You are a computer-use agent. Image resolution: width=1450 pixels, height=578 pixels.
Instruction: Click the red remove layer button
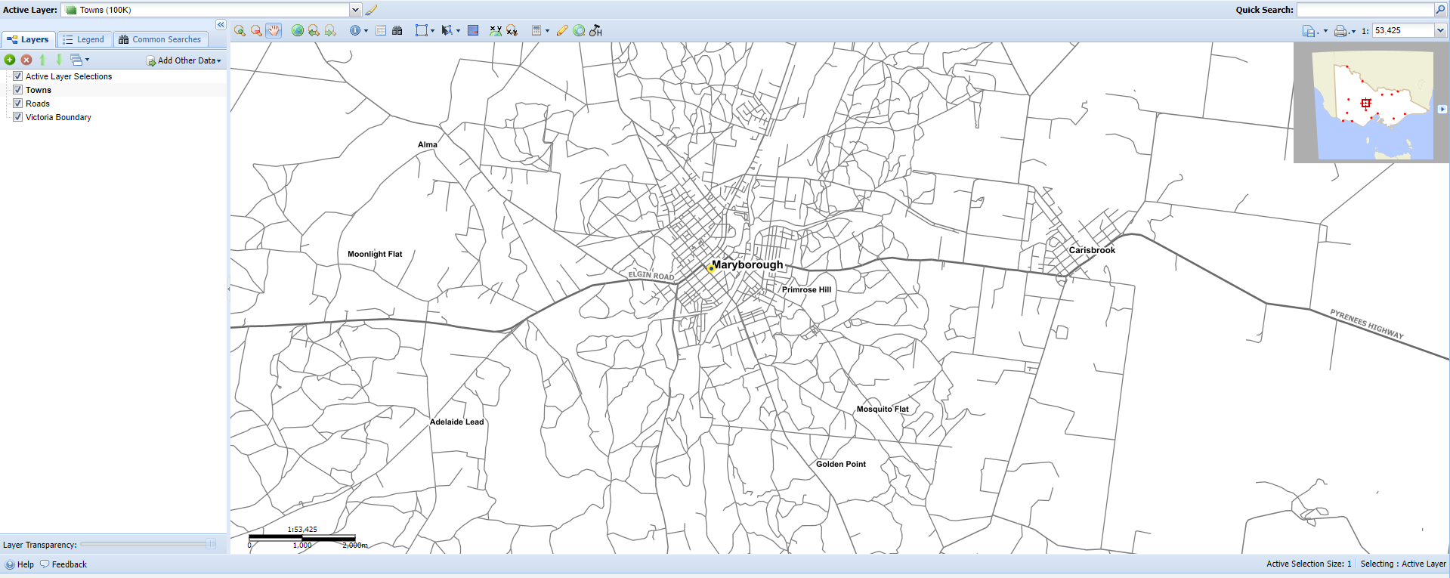(26, 60)
